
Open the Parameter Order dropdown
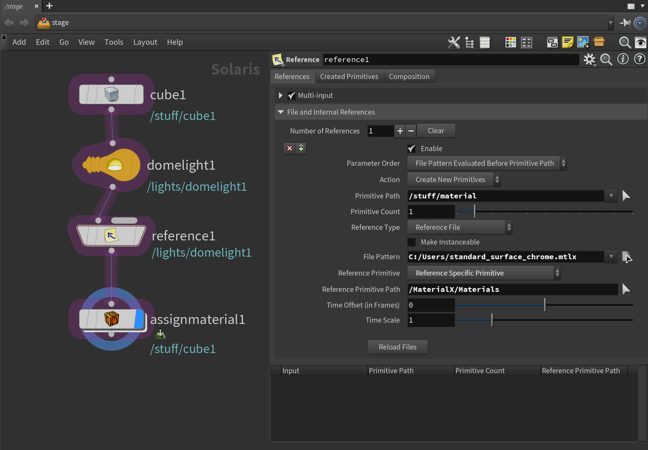487,163
